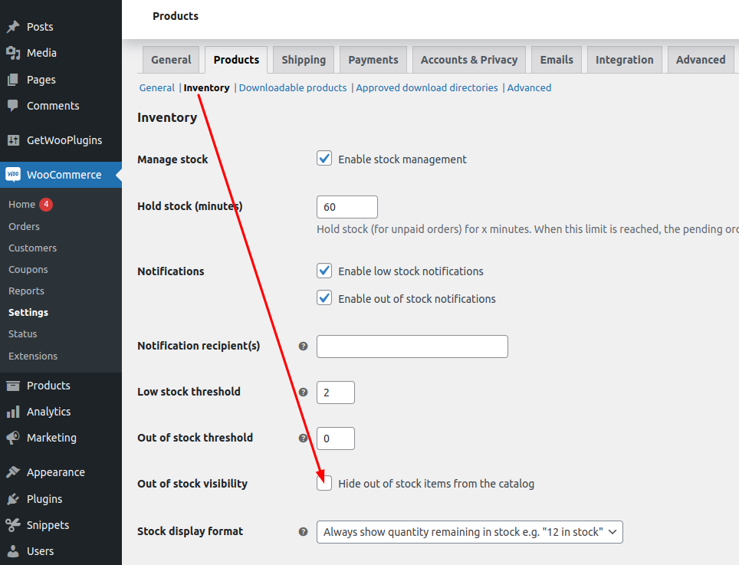Open the Coupons submenu item
Image resolution: width=739 pixels, height=565 pixels.
(28, 270)
